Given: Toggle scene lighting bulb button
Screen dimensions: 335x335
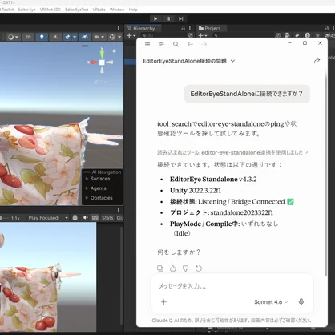Looking at the screenshot, I should (x=42, y=37).
